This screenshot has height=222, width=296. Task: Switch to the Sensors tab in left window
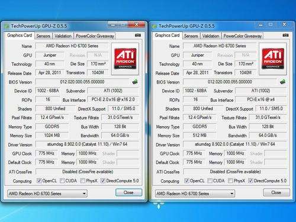tap(43, 36)
